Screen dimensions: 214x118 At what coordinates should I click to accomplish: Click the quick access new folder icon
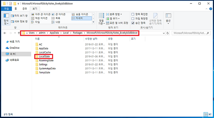pyautogui.click(x=15, y=4)
